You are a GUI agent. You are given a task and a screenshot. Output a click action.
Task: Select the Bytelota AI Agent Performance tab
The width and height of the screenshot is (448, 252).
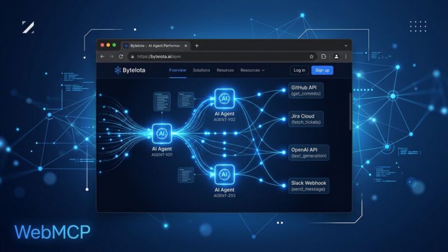pos(156,46)
